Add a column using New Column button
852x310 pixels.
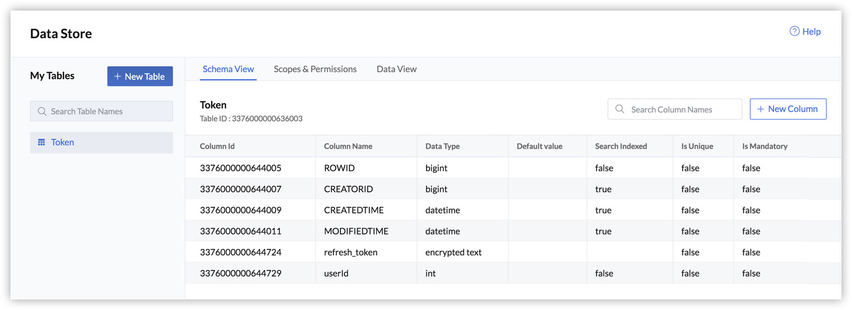788,109
